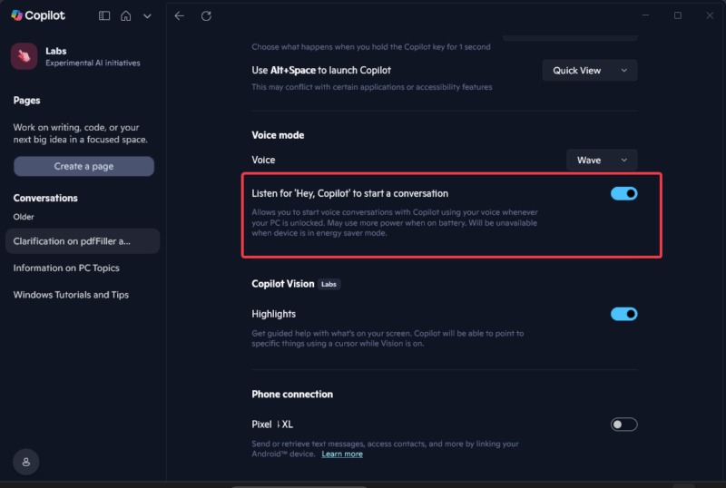The image size is (726, 488).
Task: Open the Quick View dropdown
Action: [589, 71]
